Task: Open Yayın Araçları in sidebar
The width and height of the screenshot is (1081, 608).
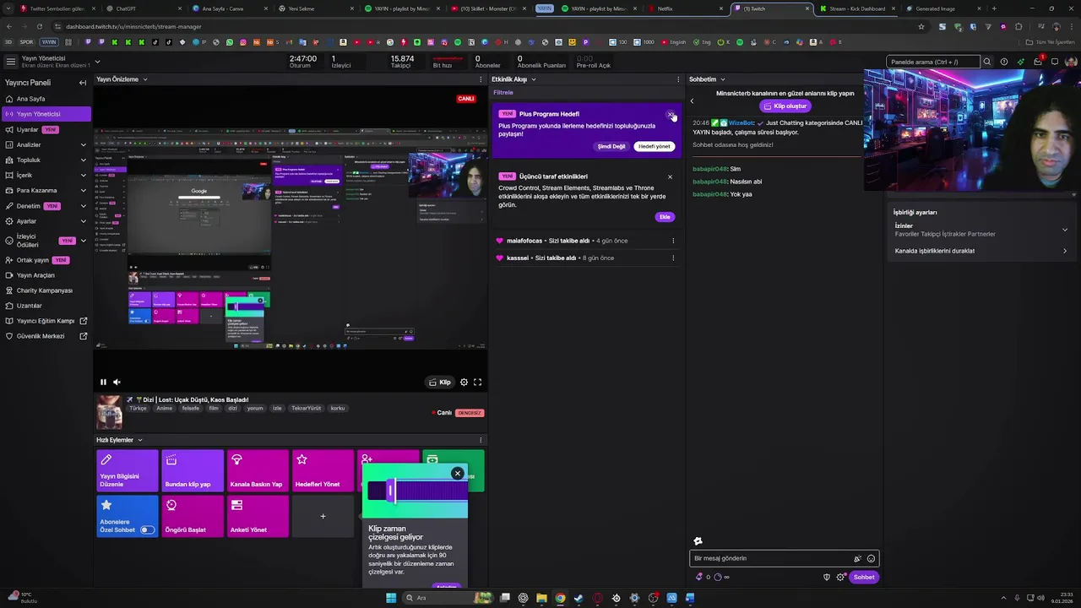Action: tap(46, 275)
